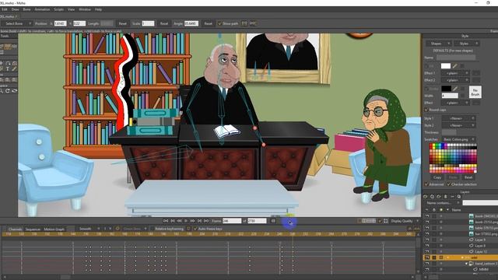The image size is (498, 280).
Task: Toggle Relative keyframing checkbox
Action: point(153,229)
